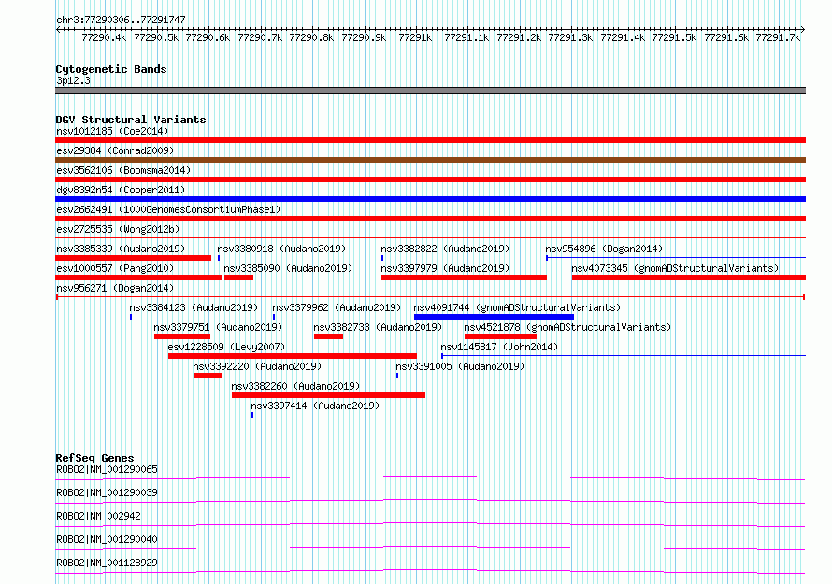This screenshot has width=832, height=584.
Task: Click the nsv3385339 (Audano2019) red bar
Action: pyautogui.click(x=133, y=258)
